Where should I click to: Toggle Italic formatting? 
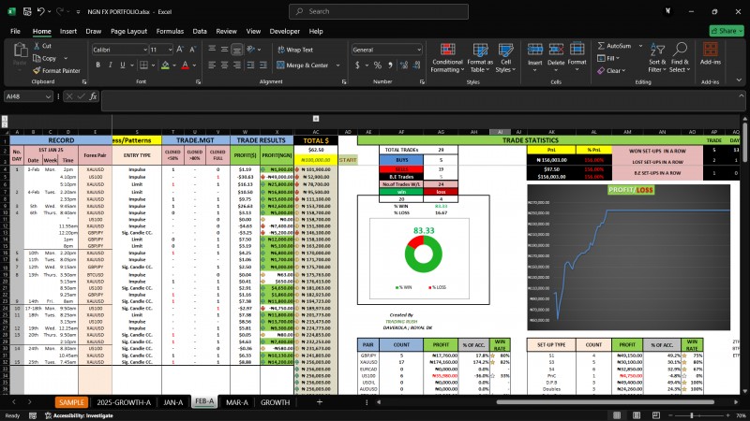click(110, 65)
